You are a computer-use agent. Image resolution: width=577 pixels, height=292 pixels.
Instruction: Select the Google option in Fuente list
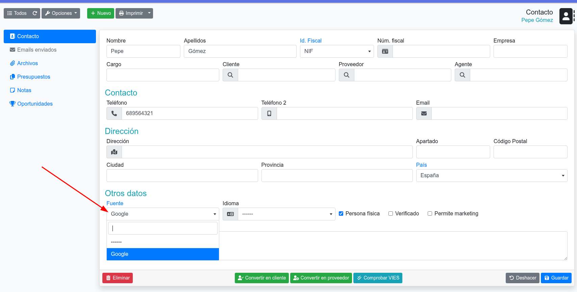tap(162, 254)
